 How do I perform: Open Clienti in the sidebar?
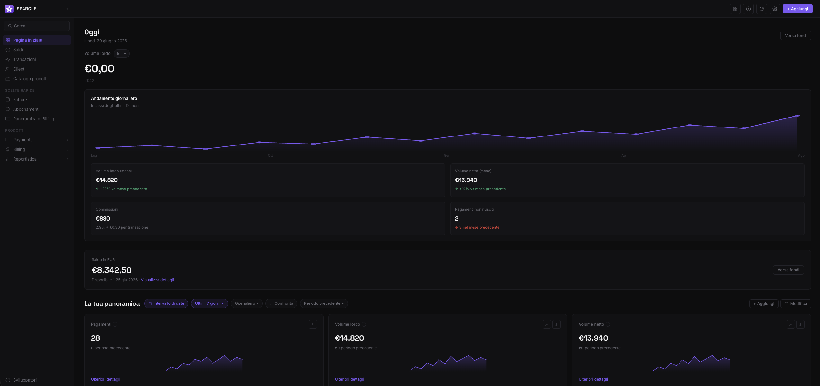coord(37,69)
